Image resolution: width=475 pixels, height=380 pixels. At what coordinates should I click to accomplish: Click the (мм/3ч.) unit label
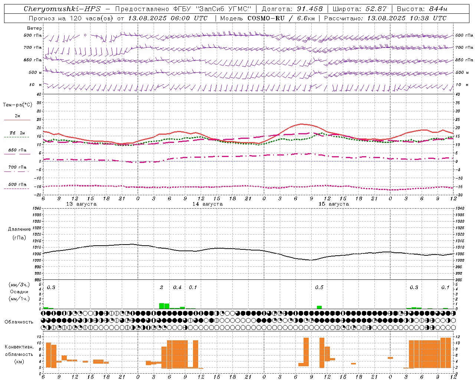(x=19, y=285)
